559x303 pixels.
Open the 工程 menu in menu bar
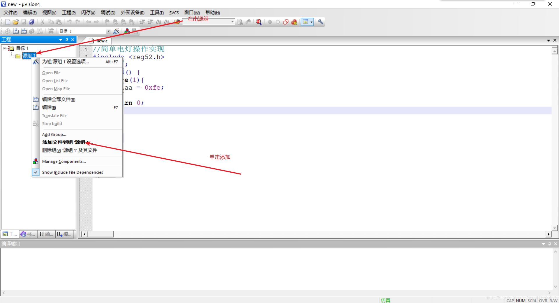point(69,13)
